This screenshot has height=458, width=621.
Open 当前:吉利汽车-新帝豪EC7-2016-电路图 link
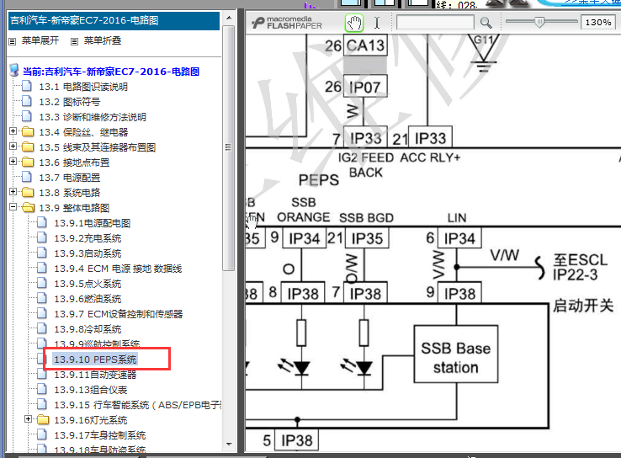coord(111,72)
